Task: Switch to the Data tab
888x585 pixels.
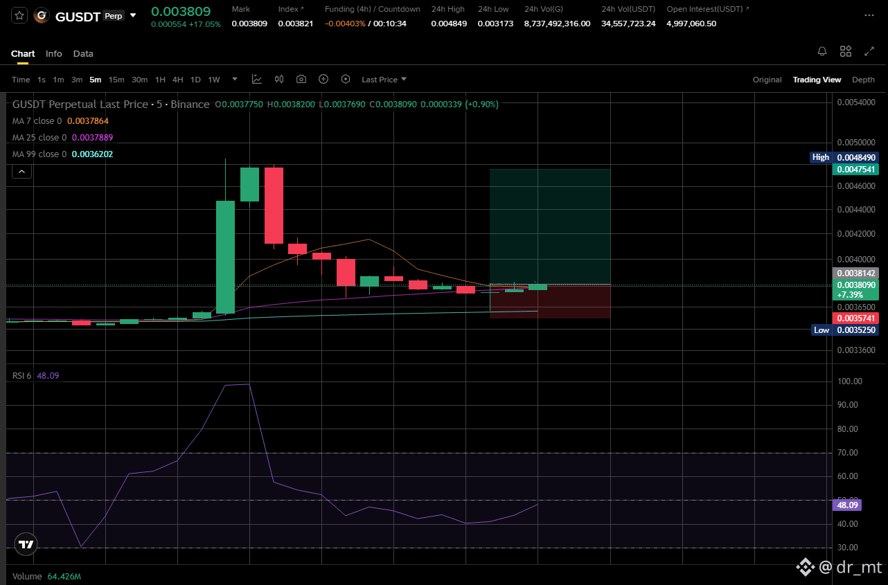Action: point(83,53)
